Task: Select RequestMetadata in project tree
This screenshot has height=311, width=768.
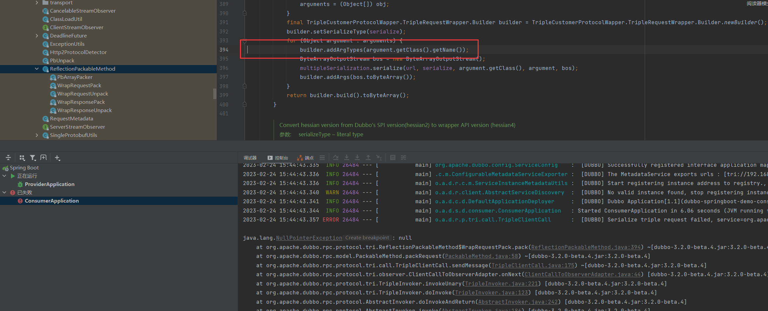Action: click(x=71, y=119)
